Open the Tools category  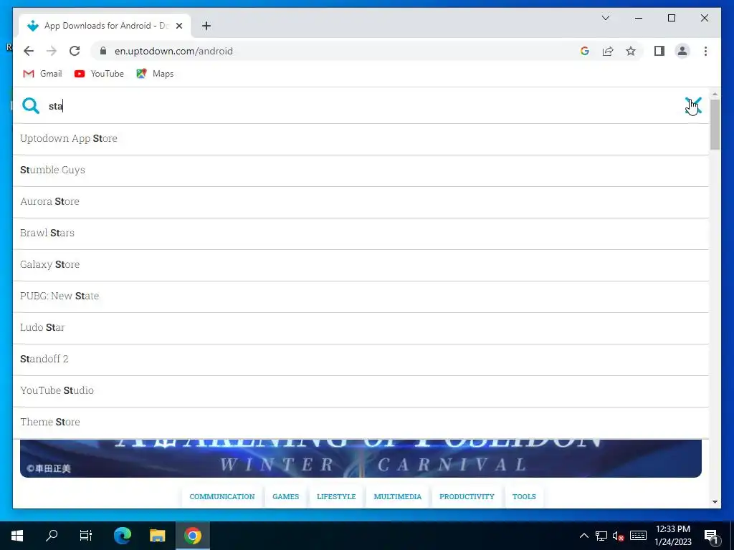pyautogui.click(x=524, y=497)
